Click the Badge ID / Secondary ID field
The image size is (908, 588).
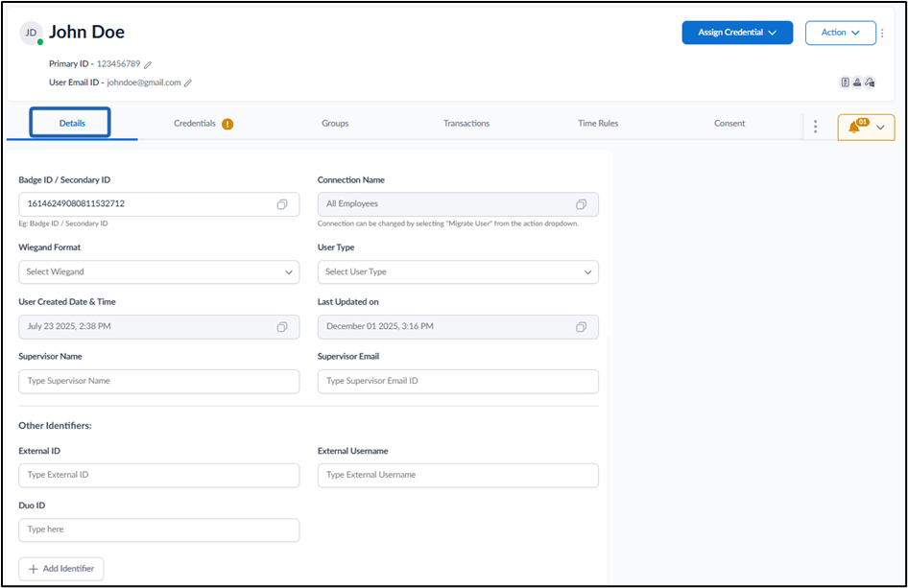coord(159,204)
